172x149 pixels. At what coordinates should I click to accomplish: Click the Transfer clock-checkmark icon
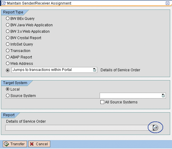point(6,144)
